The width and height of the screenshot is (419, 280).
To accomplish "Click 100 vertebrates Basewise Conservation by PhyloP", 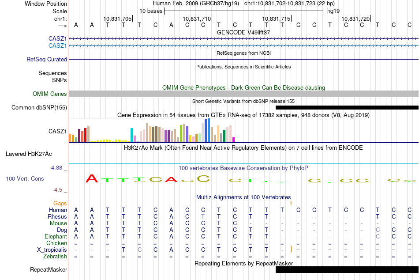I will [243, 168].
